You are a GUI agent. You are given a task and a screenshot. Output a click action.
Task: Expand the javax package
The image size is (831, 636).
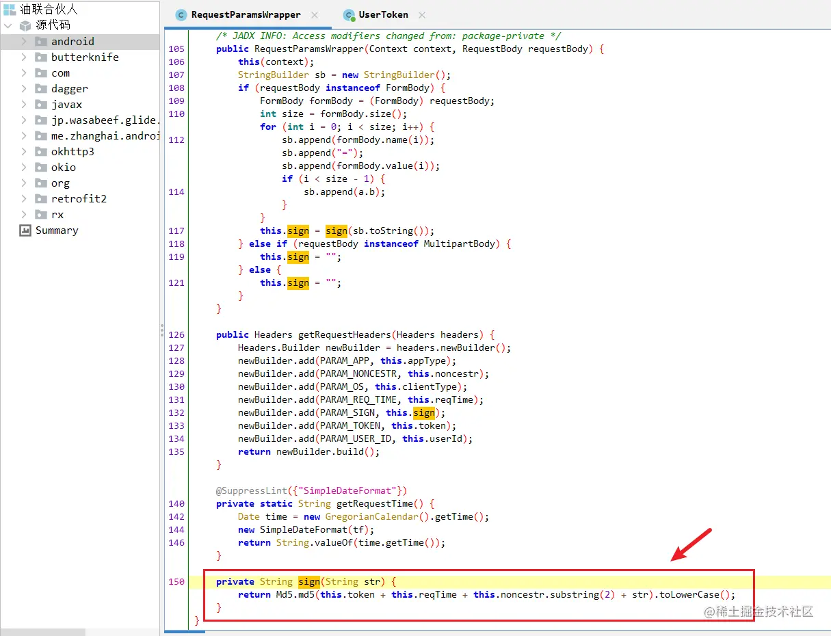pyautogui.click(x=24, y=104)
